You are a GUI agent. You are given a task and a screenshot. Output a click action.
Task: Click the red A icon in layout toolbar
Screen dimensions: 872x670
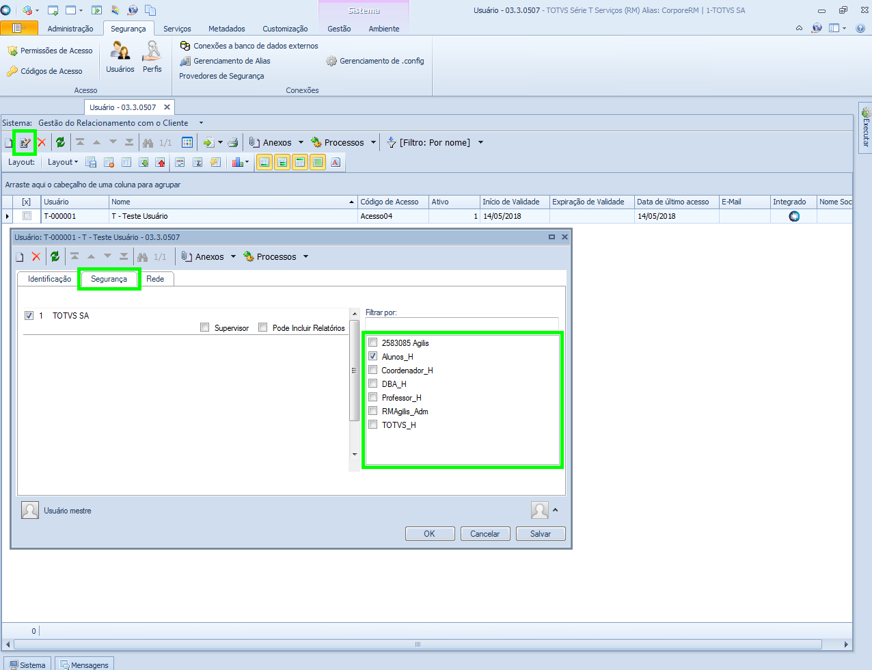pos(336,162)
